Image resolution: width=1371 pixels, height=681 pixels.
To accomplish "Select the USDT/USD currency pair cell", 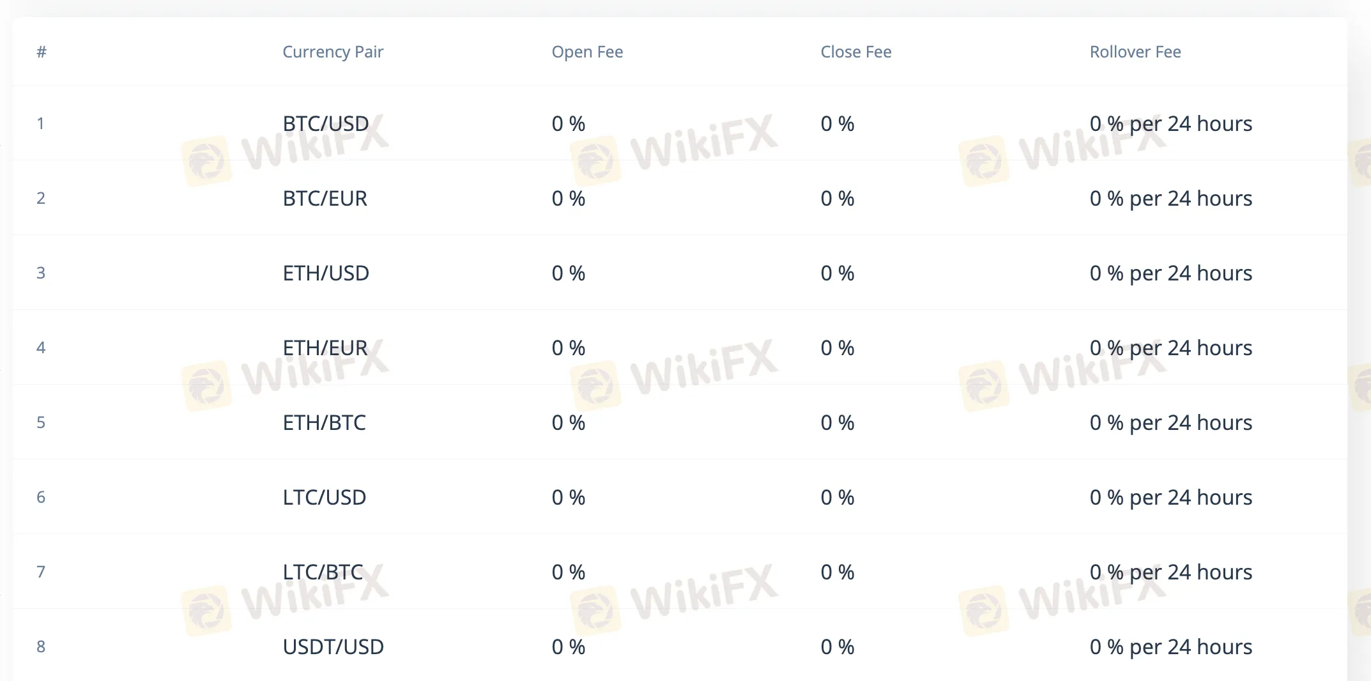I will (333, 647).
